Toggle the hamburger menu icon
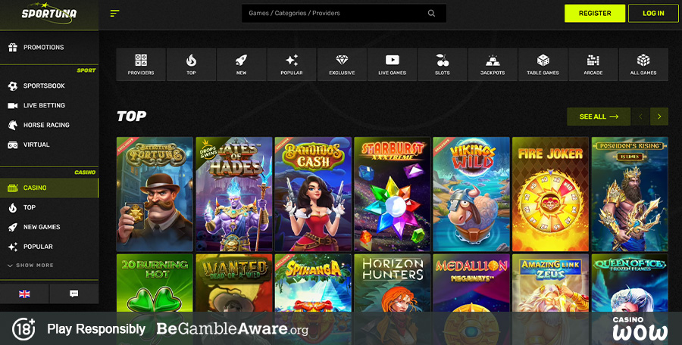This screenshot has width=682, height=345. (115, 14)
